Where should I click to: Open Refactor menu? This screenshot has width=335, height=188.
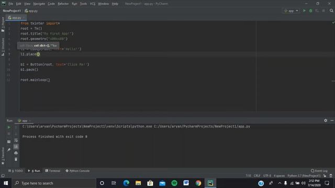[63, 4]
